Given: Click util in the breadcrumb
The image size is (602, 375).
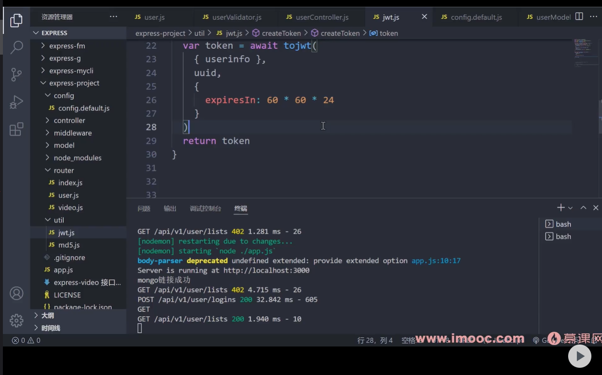Looking at the screenshot, I should [x=199, y=33].
